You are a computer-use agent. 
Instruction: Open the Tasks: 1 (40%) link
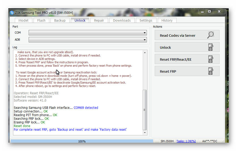coord(186,141)
